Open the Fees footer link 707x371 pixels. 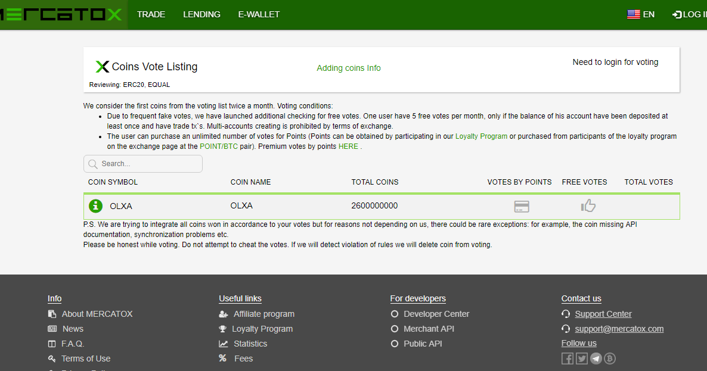pyautogui.click(x=243, y=359)
